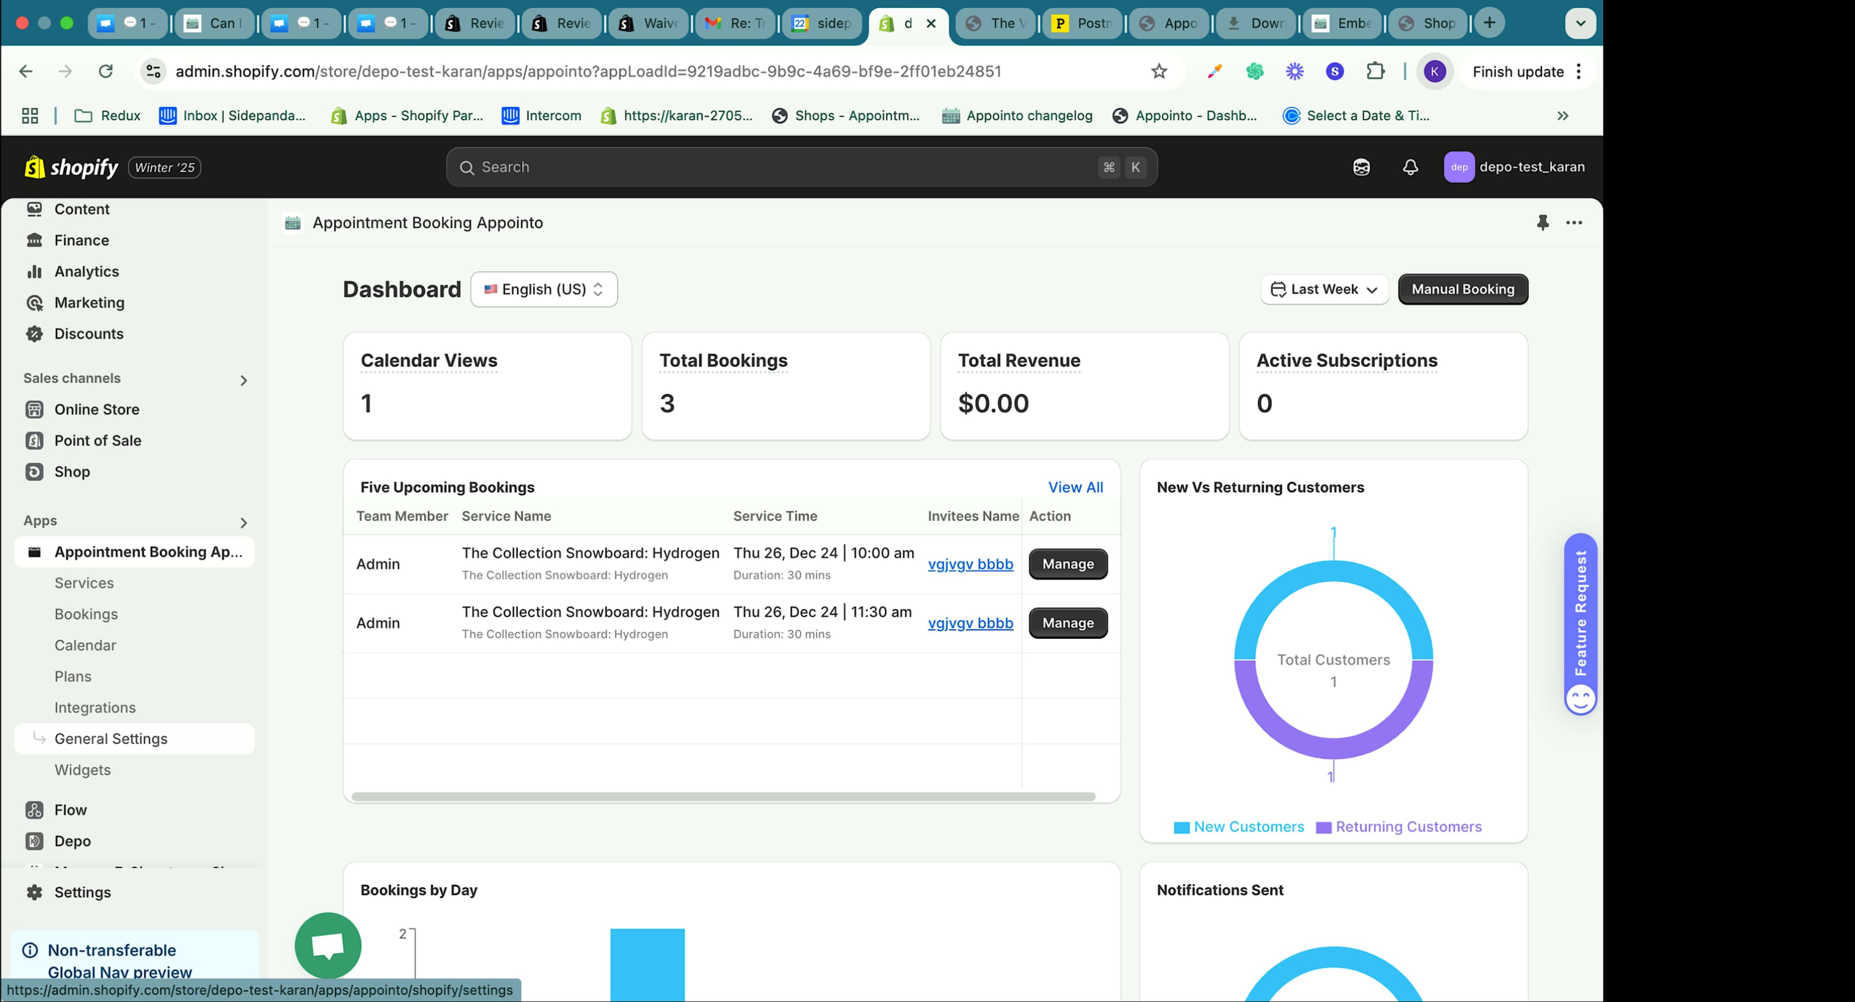This screenshot has height=1002, width=1855.
Task: Open General Settings submenu item
Action: click(x=135, y=738)
